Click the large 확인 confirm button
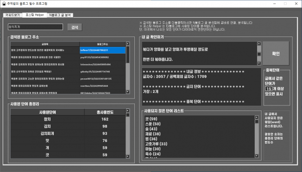 (276, 54)
